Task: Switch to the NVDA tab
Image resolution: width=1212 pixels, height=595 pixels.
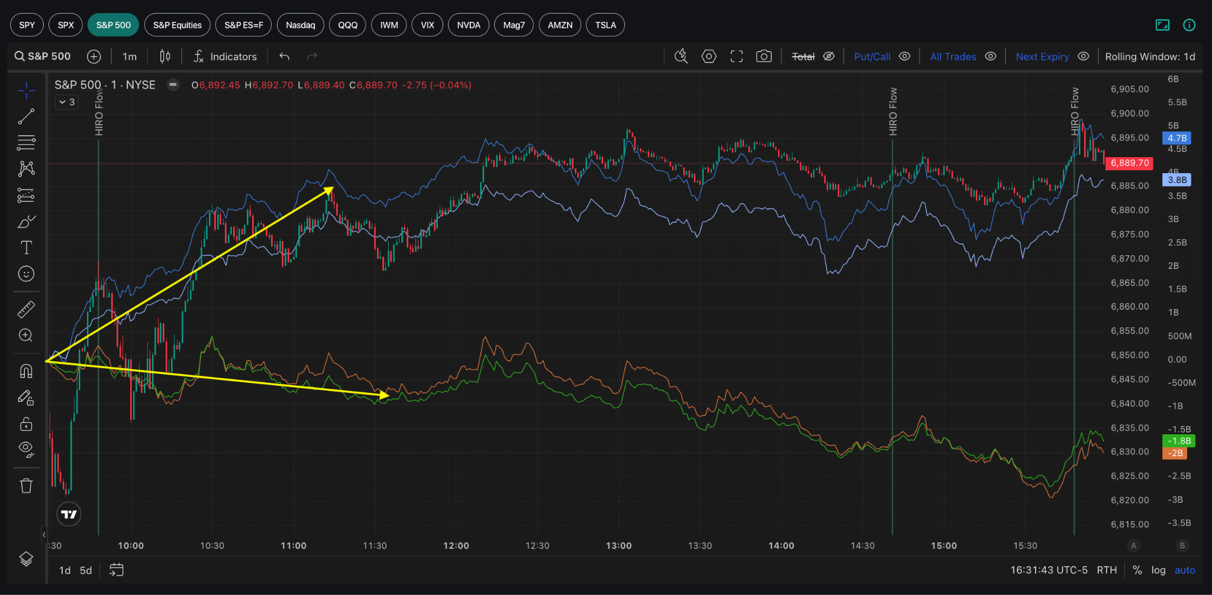Action: pyautogui.click(x=468, y=25)
